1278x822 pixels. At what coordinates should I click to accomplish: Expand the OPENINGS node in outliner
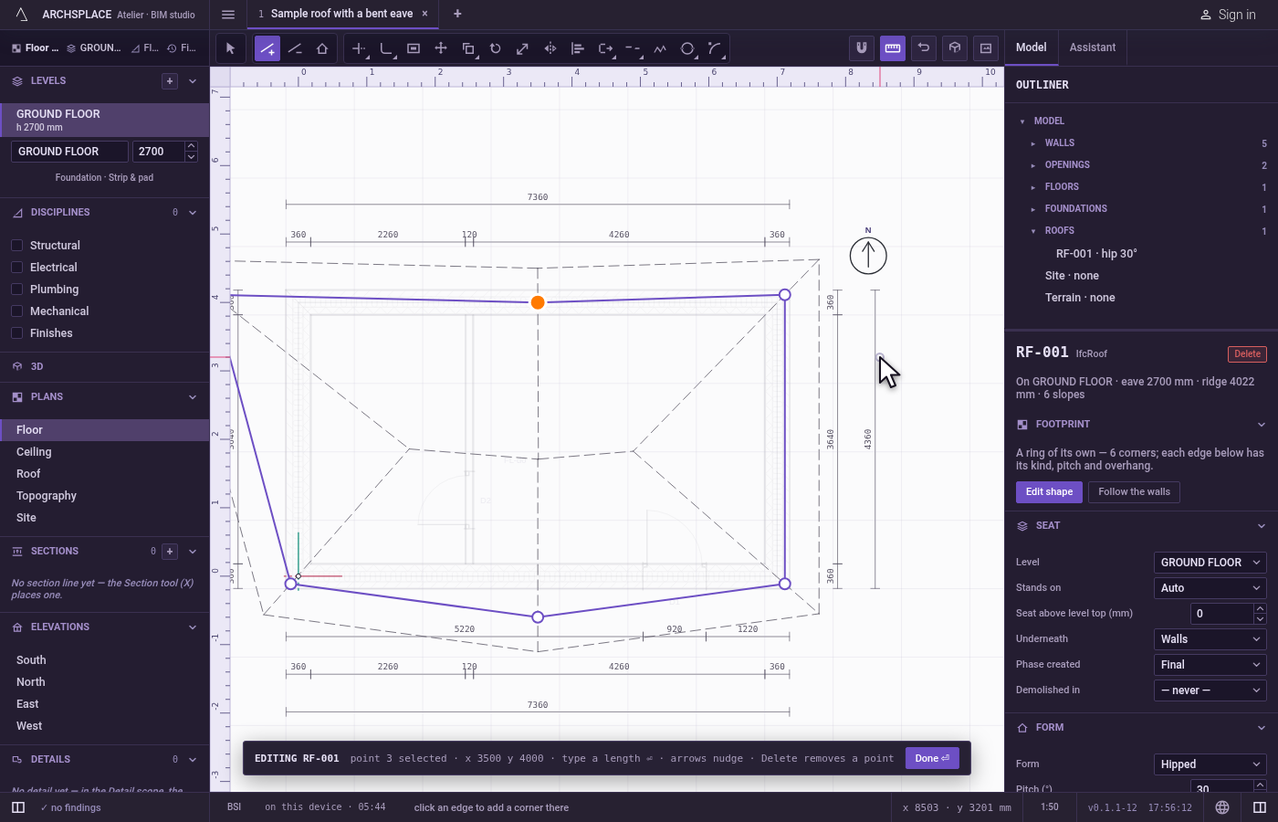(1033, 165)
